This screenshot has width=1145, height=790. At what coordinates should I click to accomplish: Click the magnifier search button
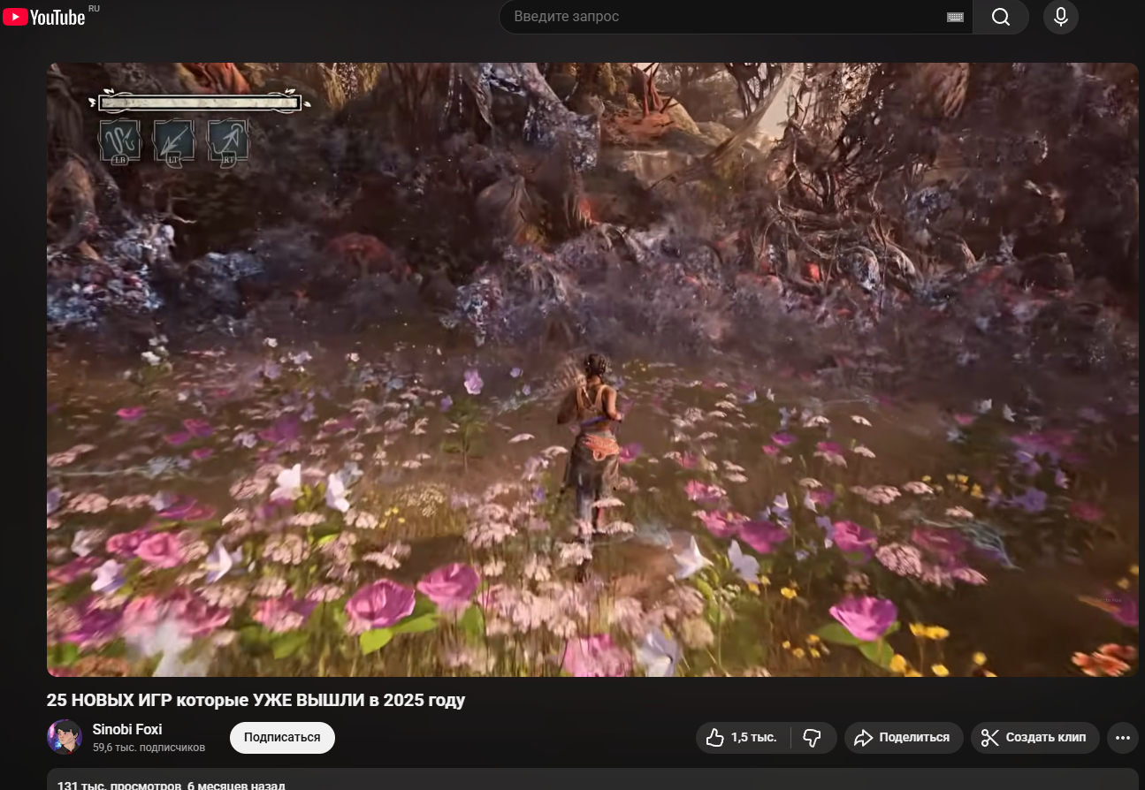(1001, 17)
